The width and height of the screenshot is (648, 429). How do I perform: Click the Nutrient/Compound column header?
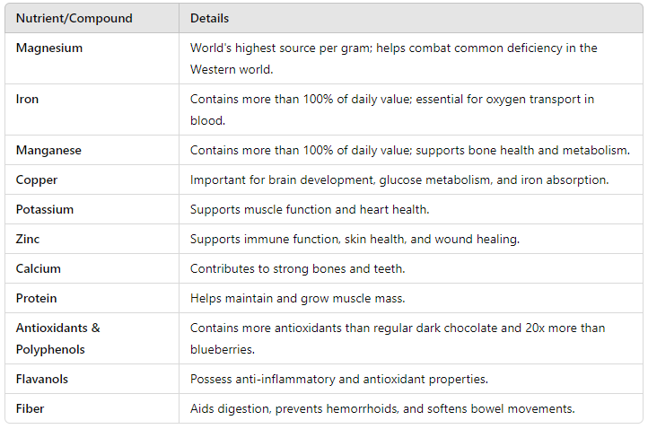74,18
